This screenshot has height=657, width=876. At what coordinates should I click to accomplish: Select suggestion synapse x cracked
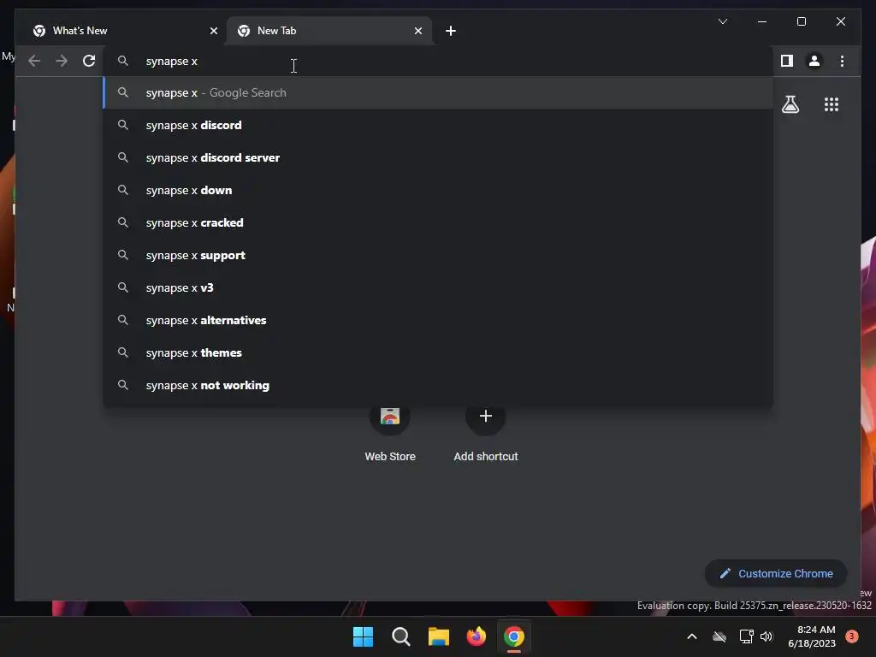point(439,222)
